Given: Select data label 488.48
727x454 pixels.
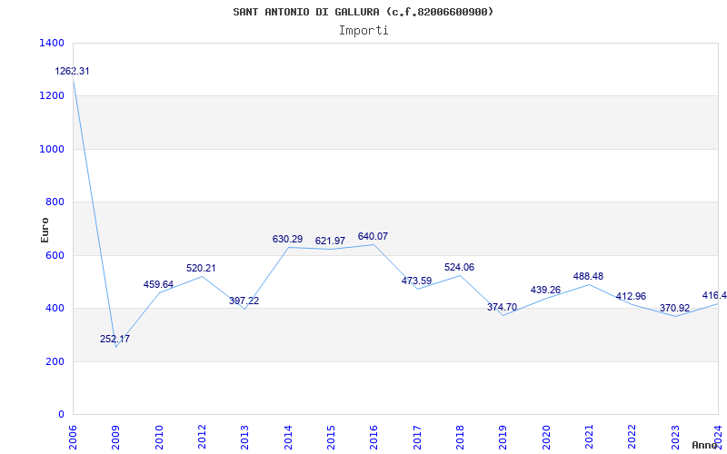Looking at the screenshot, I should coord(588,276).
